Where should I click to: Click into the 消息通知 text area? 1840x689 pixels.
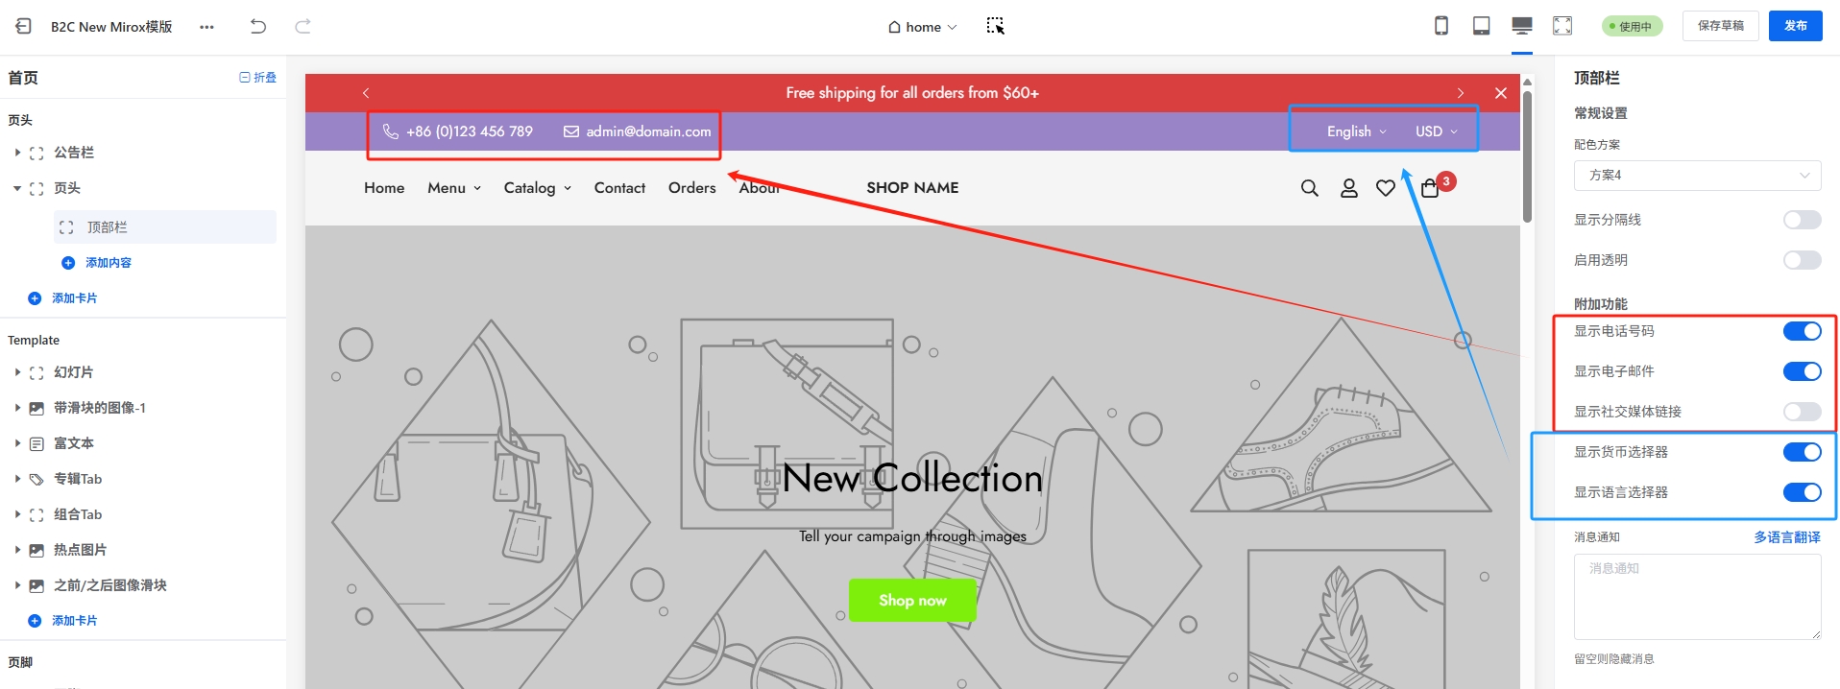point(1697,597)
